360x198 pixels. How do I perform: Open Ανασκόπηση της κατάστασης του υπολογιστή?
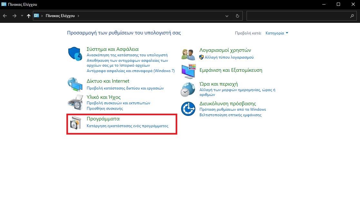pyautogui.click(x=127, y=55)
